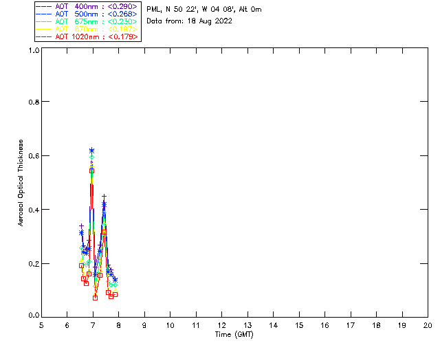Select the 'Data from: 18 Aug 2022' text
The image size is (440, 352).
point(190,21)
